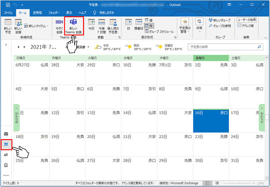Select the ホーム ribbon tab
The image size is (270, 187).
(x=23, y=13)
